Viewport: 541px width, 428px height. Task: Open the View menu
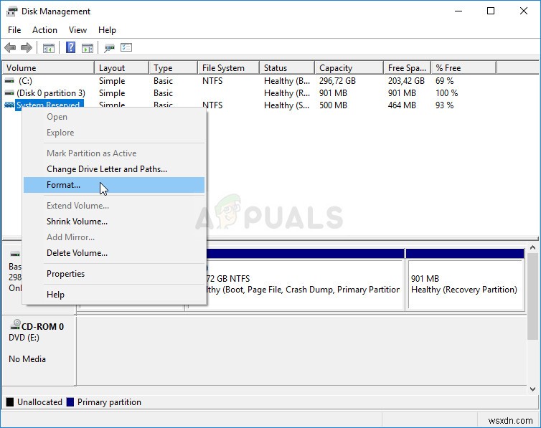[x=77, y=30]
